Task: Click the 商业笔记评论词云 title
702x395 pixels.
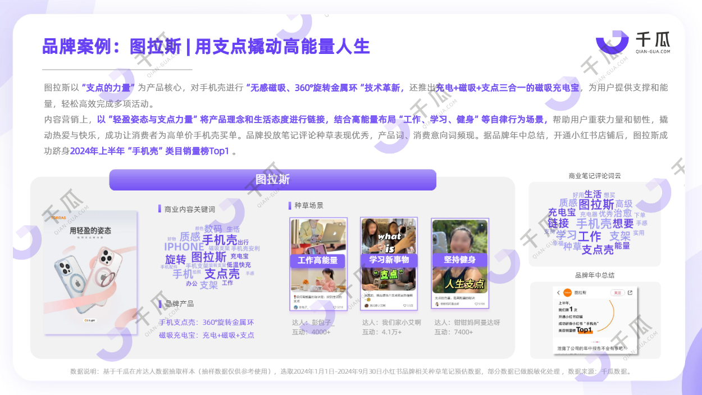Action: [x=595, y=176]
